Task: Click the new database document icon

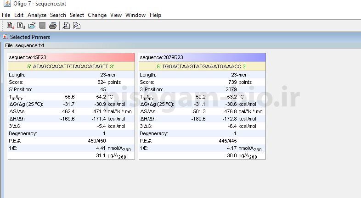Action: pyautogui.click(x=21, y=26)
